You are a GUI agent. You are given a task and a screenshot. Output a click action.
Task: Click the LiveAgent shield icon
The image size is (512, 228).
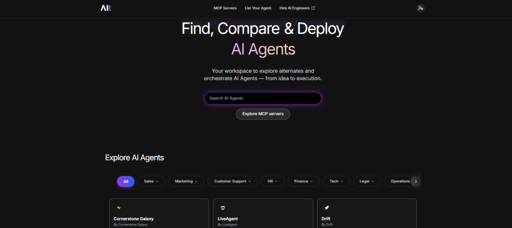pos(223,208)
